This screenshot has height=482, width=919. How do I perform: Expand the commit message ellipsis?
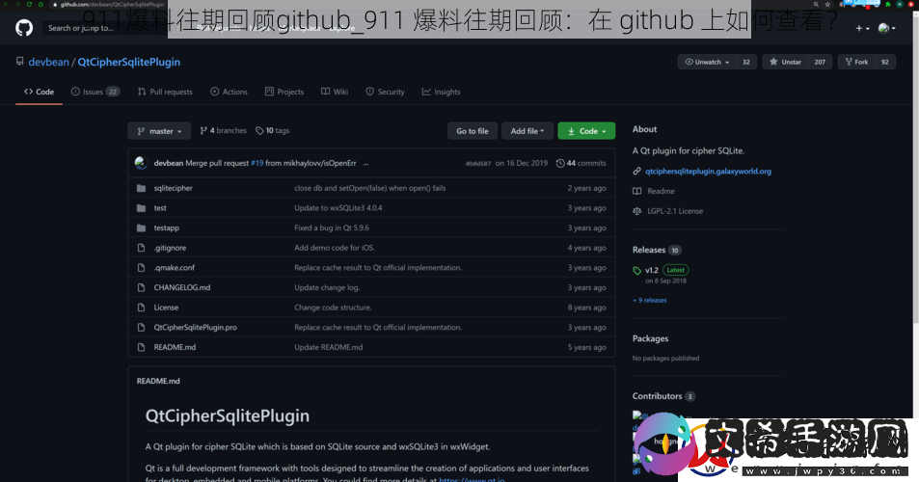point(365,164)
